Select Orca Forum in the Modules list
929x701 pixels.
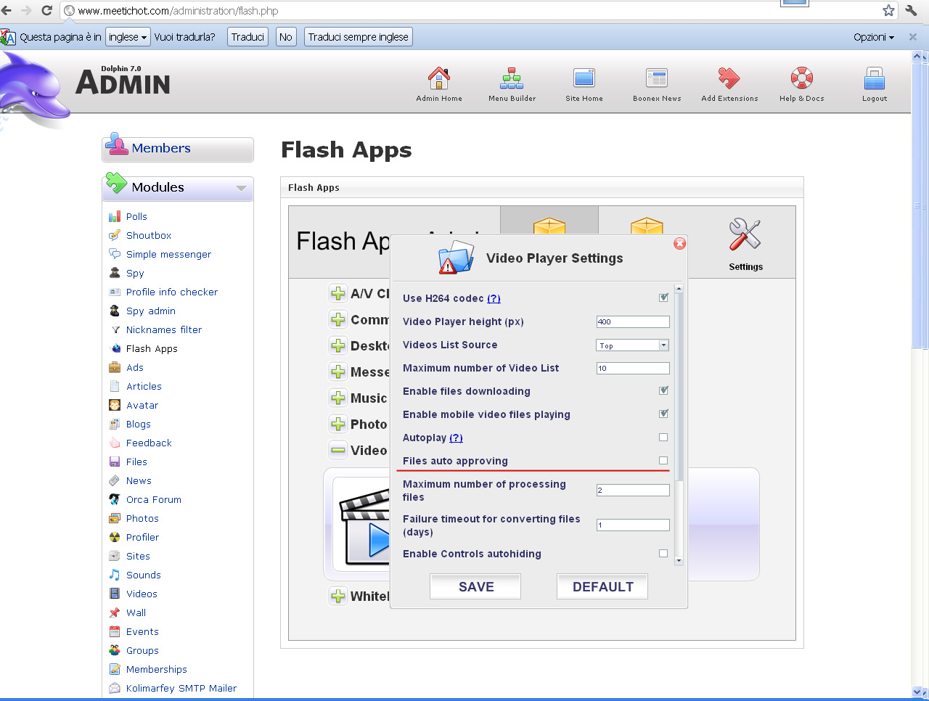point(153,500)
